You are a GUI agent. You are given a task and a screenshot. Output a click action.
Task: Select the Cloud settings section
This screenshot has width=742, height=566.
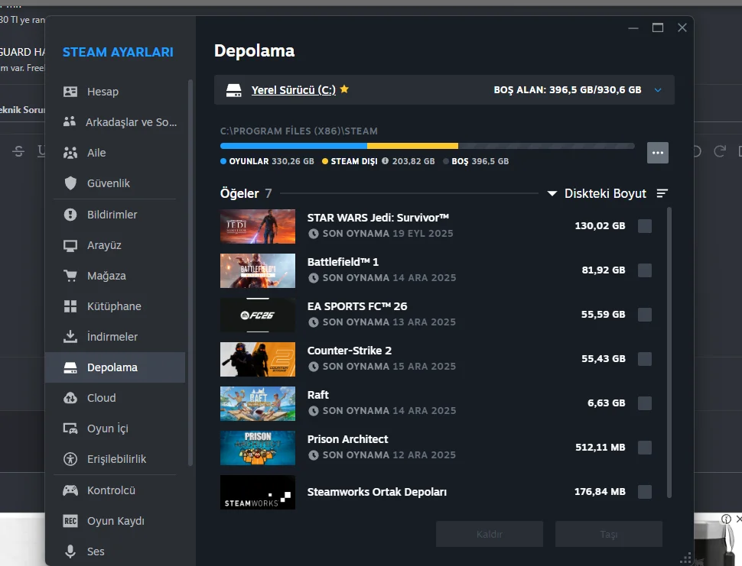point(116,398)
